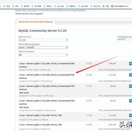132x132 pixels.
Task: Click the MD5 checksum of 585.0M archive
Action: pos(115,70)
